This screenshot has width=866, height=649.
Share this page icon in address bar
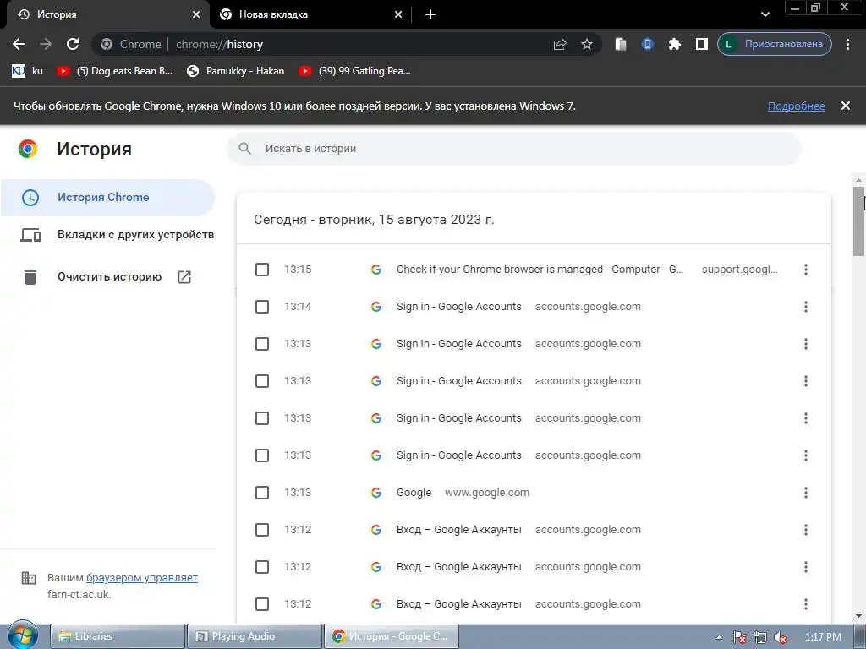[560, 44]
